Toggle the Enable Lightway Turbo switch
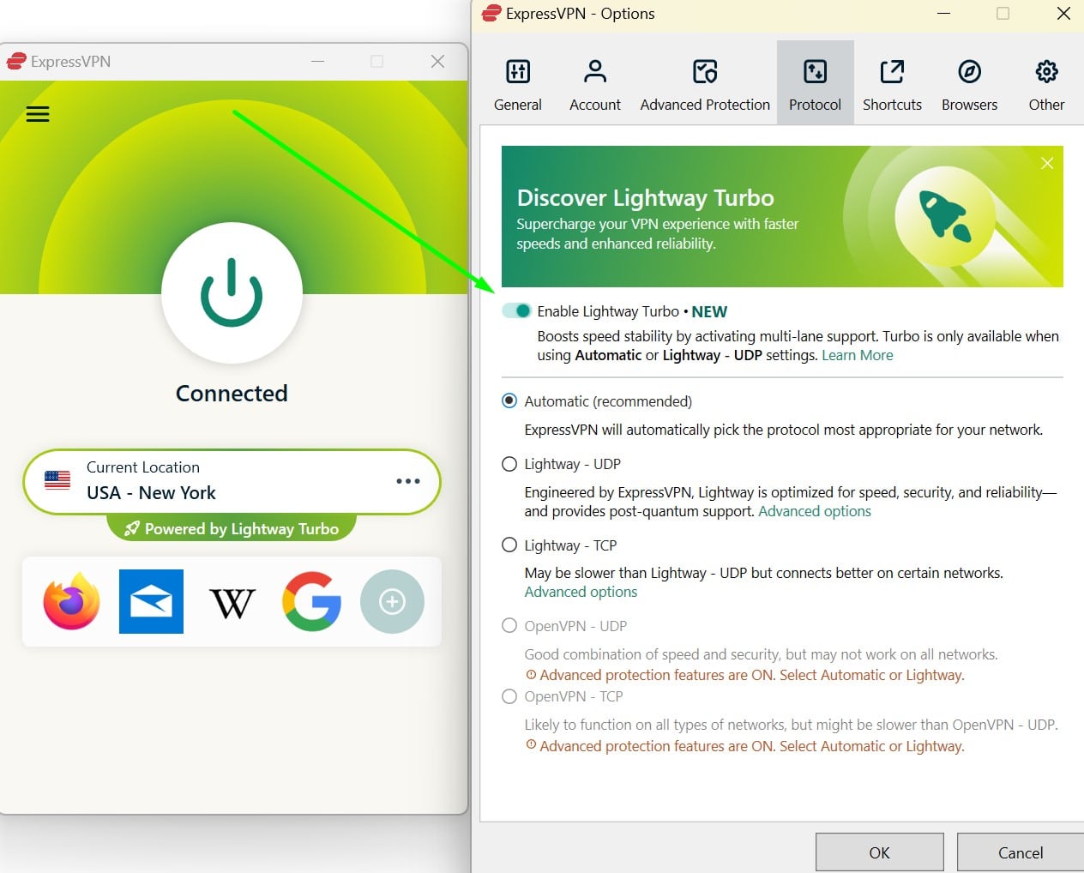 pyautogui.click(x=517, y=310)
